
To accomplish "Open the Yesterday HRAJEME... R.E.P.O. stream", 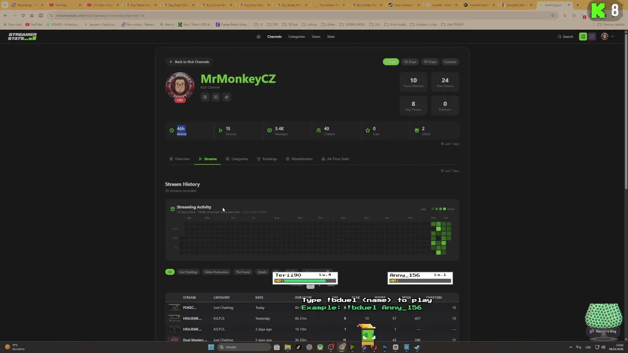I will tap(312, 319).
